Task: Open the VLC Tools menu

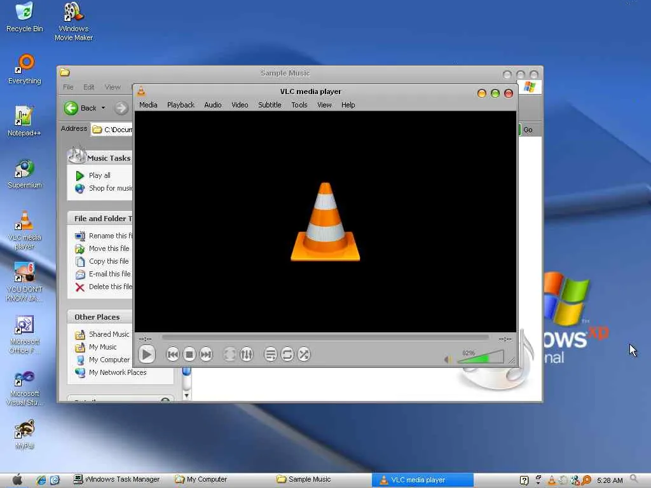Action: tap(299, 105)
